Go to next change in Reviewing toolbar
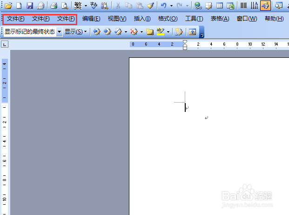Image resolution: width=289 pixels, height=215 pixels. point(108,32)
